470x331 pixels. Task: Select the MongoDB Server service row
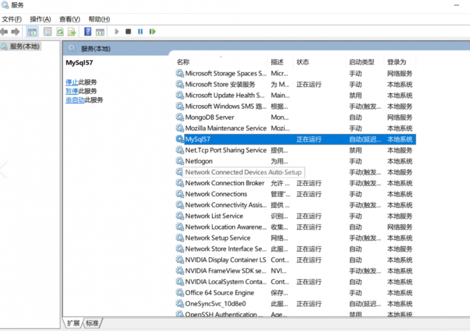click(x=209, y=117)
